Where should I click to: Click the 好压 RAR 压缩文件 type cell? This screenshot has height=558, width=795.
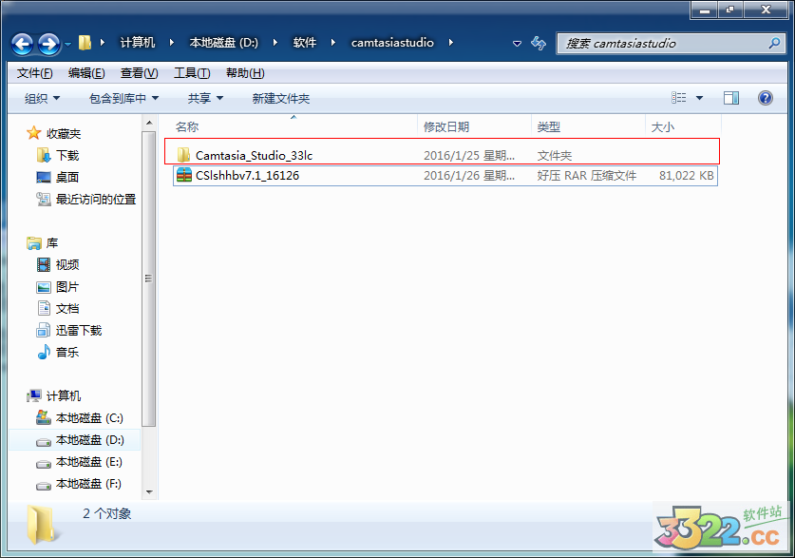[587, 176]
